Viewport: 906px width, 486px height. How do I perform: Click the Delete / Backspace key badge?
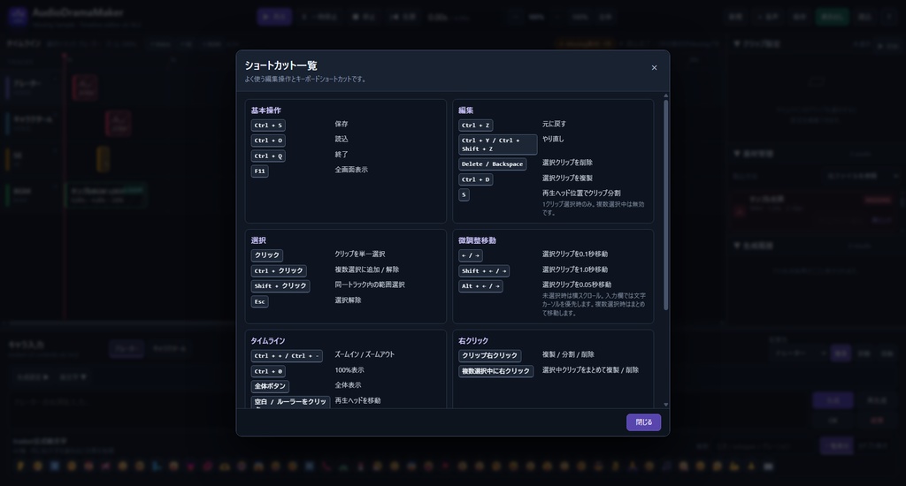[492, 164]
